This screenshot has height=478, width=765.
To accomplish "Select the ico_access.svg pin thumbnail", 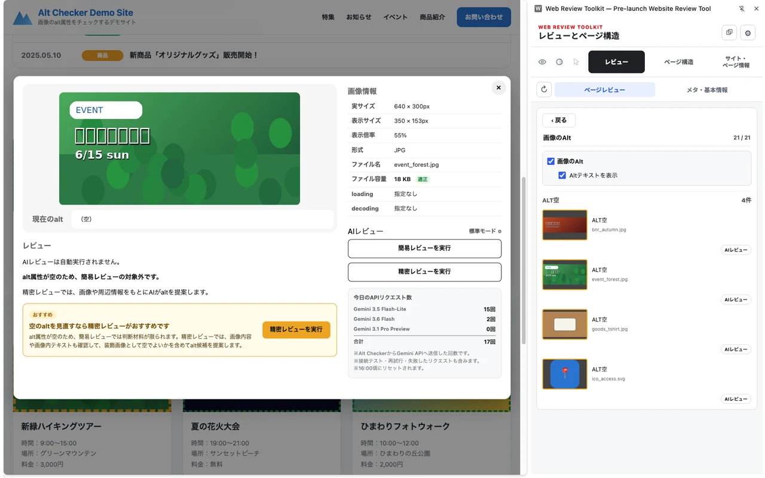I will [x=565, y=373].
